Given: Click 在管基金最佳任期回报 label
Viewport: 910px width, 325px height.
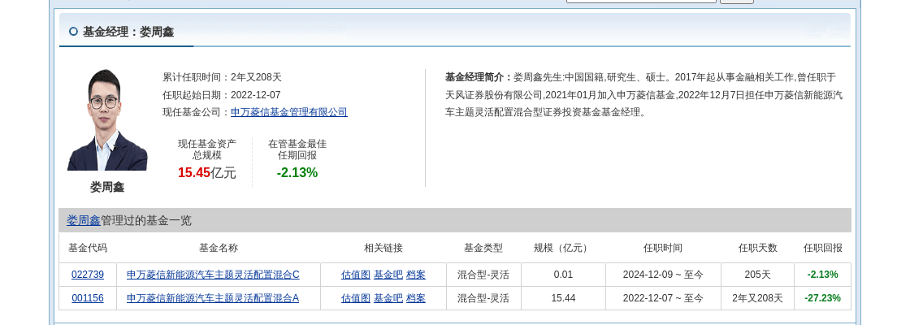Looking at the screenshot, I should point(297,149).
